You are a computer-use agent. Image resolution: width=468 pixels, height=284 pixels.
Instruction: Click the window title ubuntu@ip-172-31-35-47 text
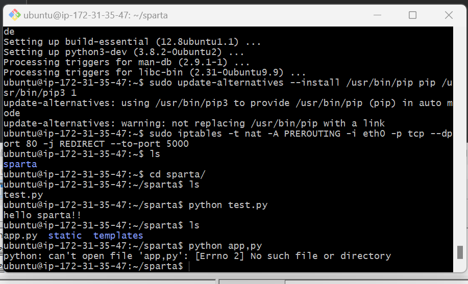pos(95,15)
